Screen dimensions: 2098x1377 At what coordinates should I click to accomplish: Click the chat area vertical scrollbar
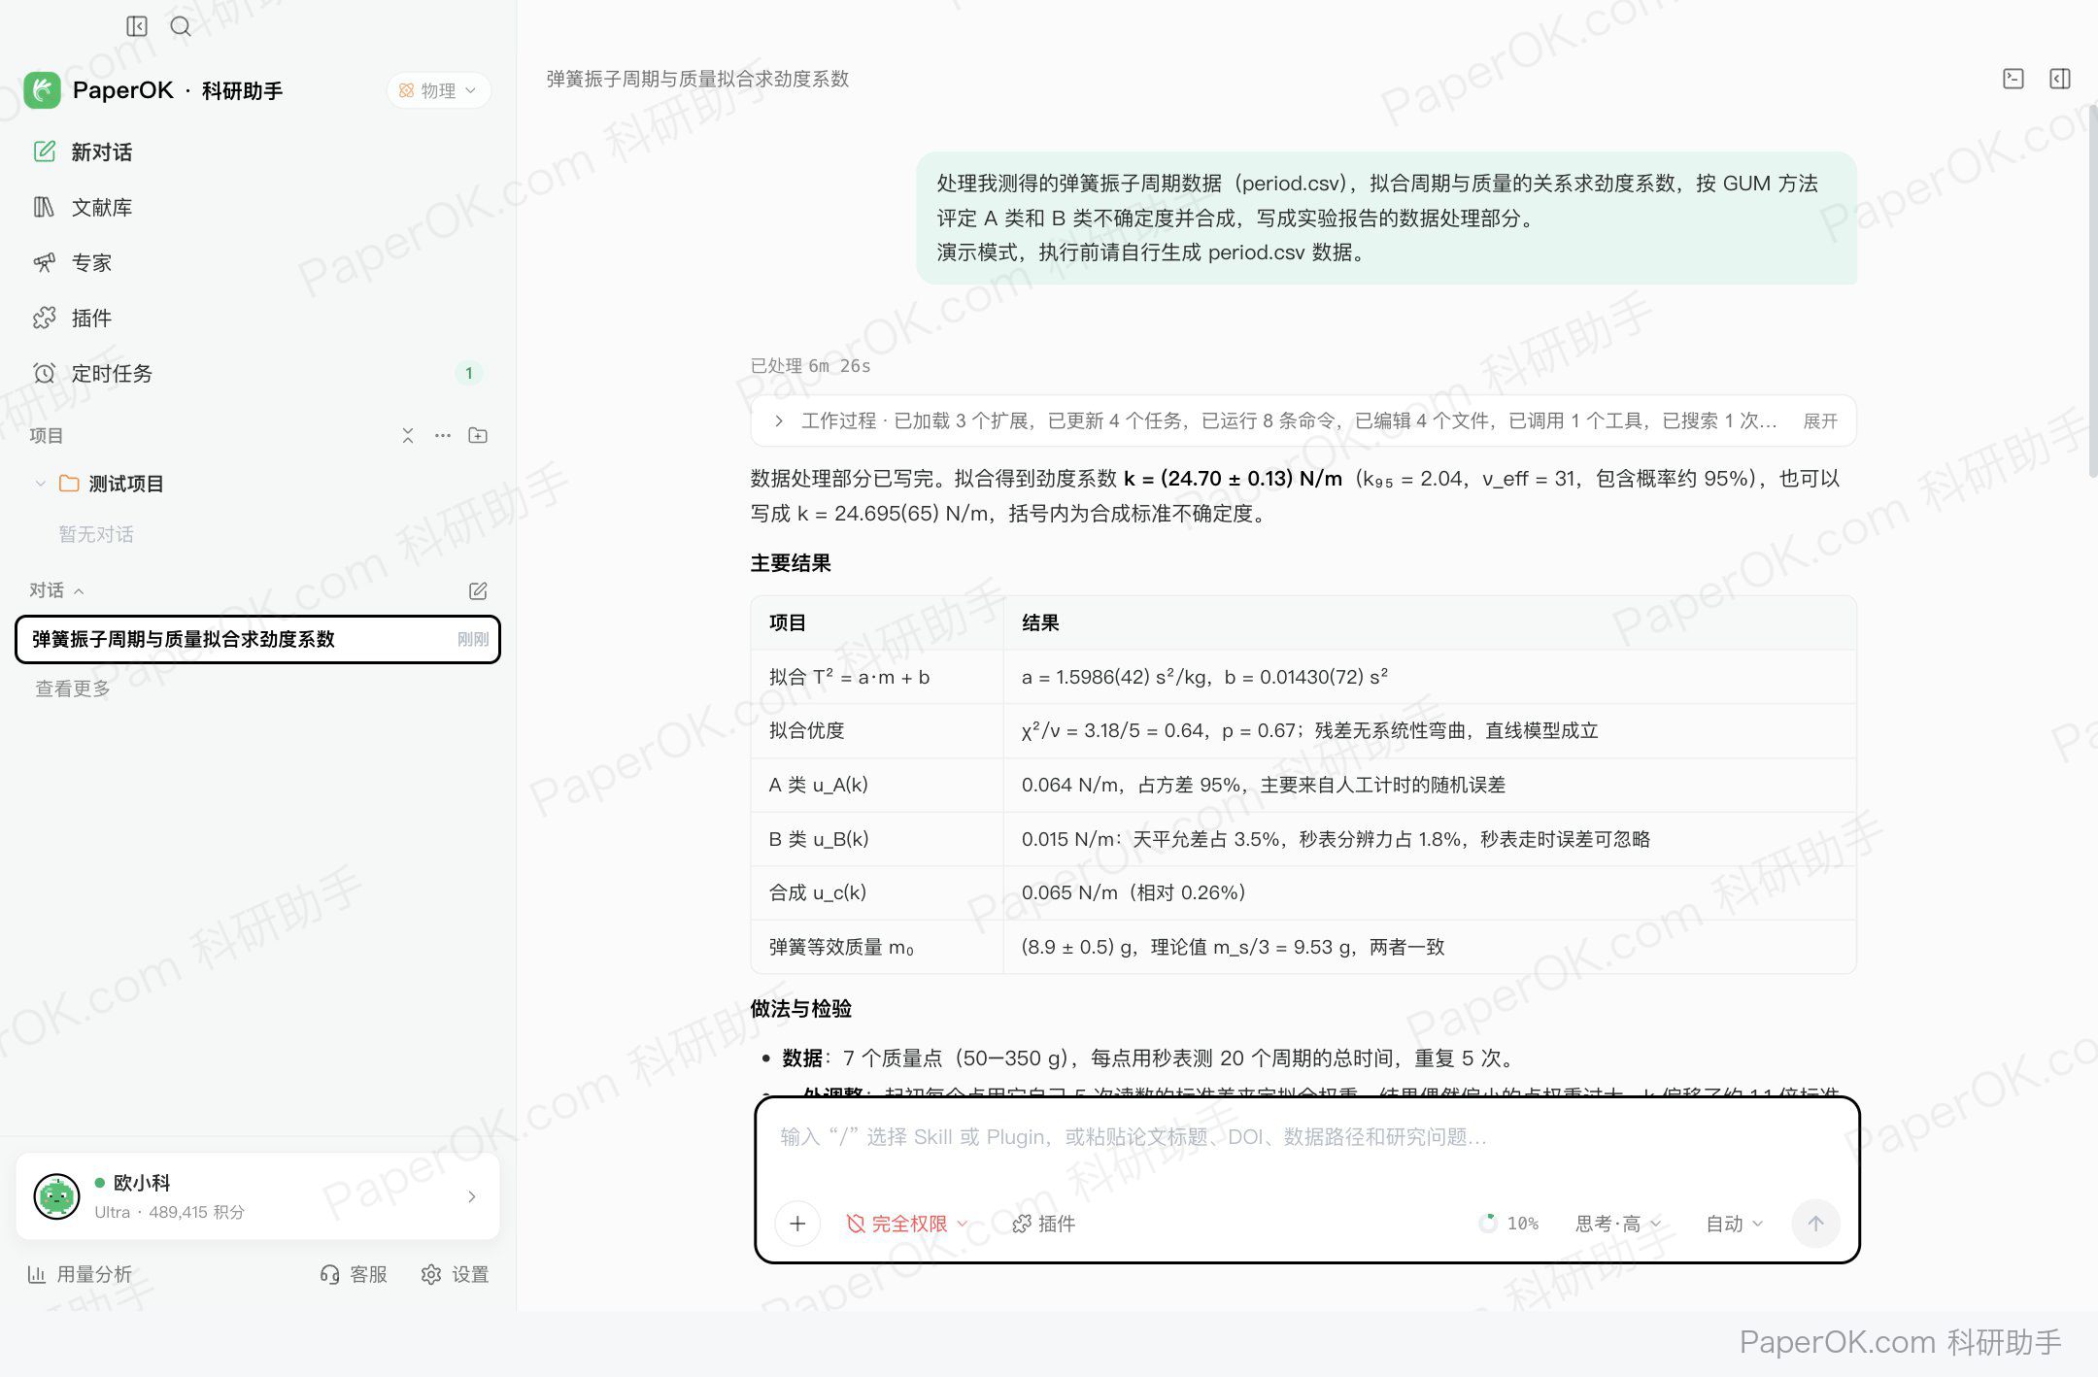pyautogui.click(x=2092, y=291)
